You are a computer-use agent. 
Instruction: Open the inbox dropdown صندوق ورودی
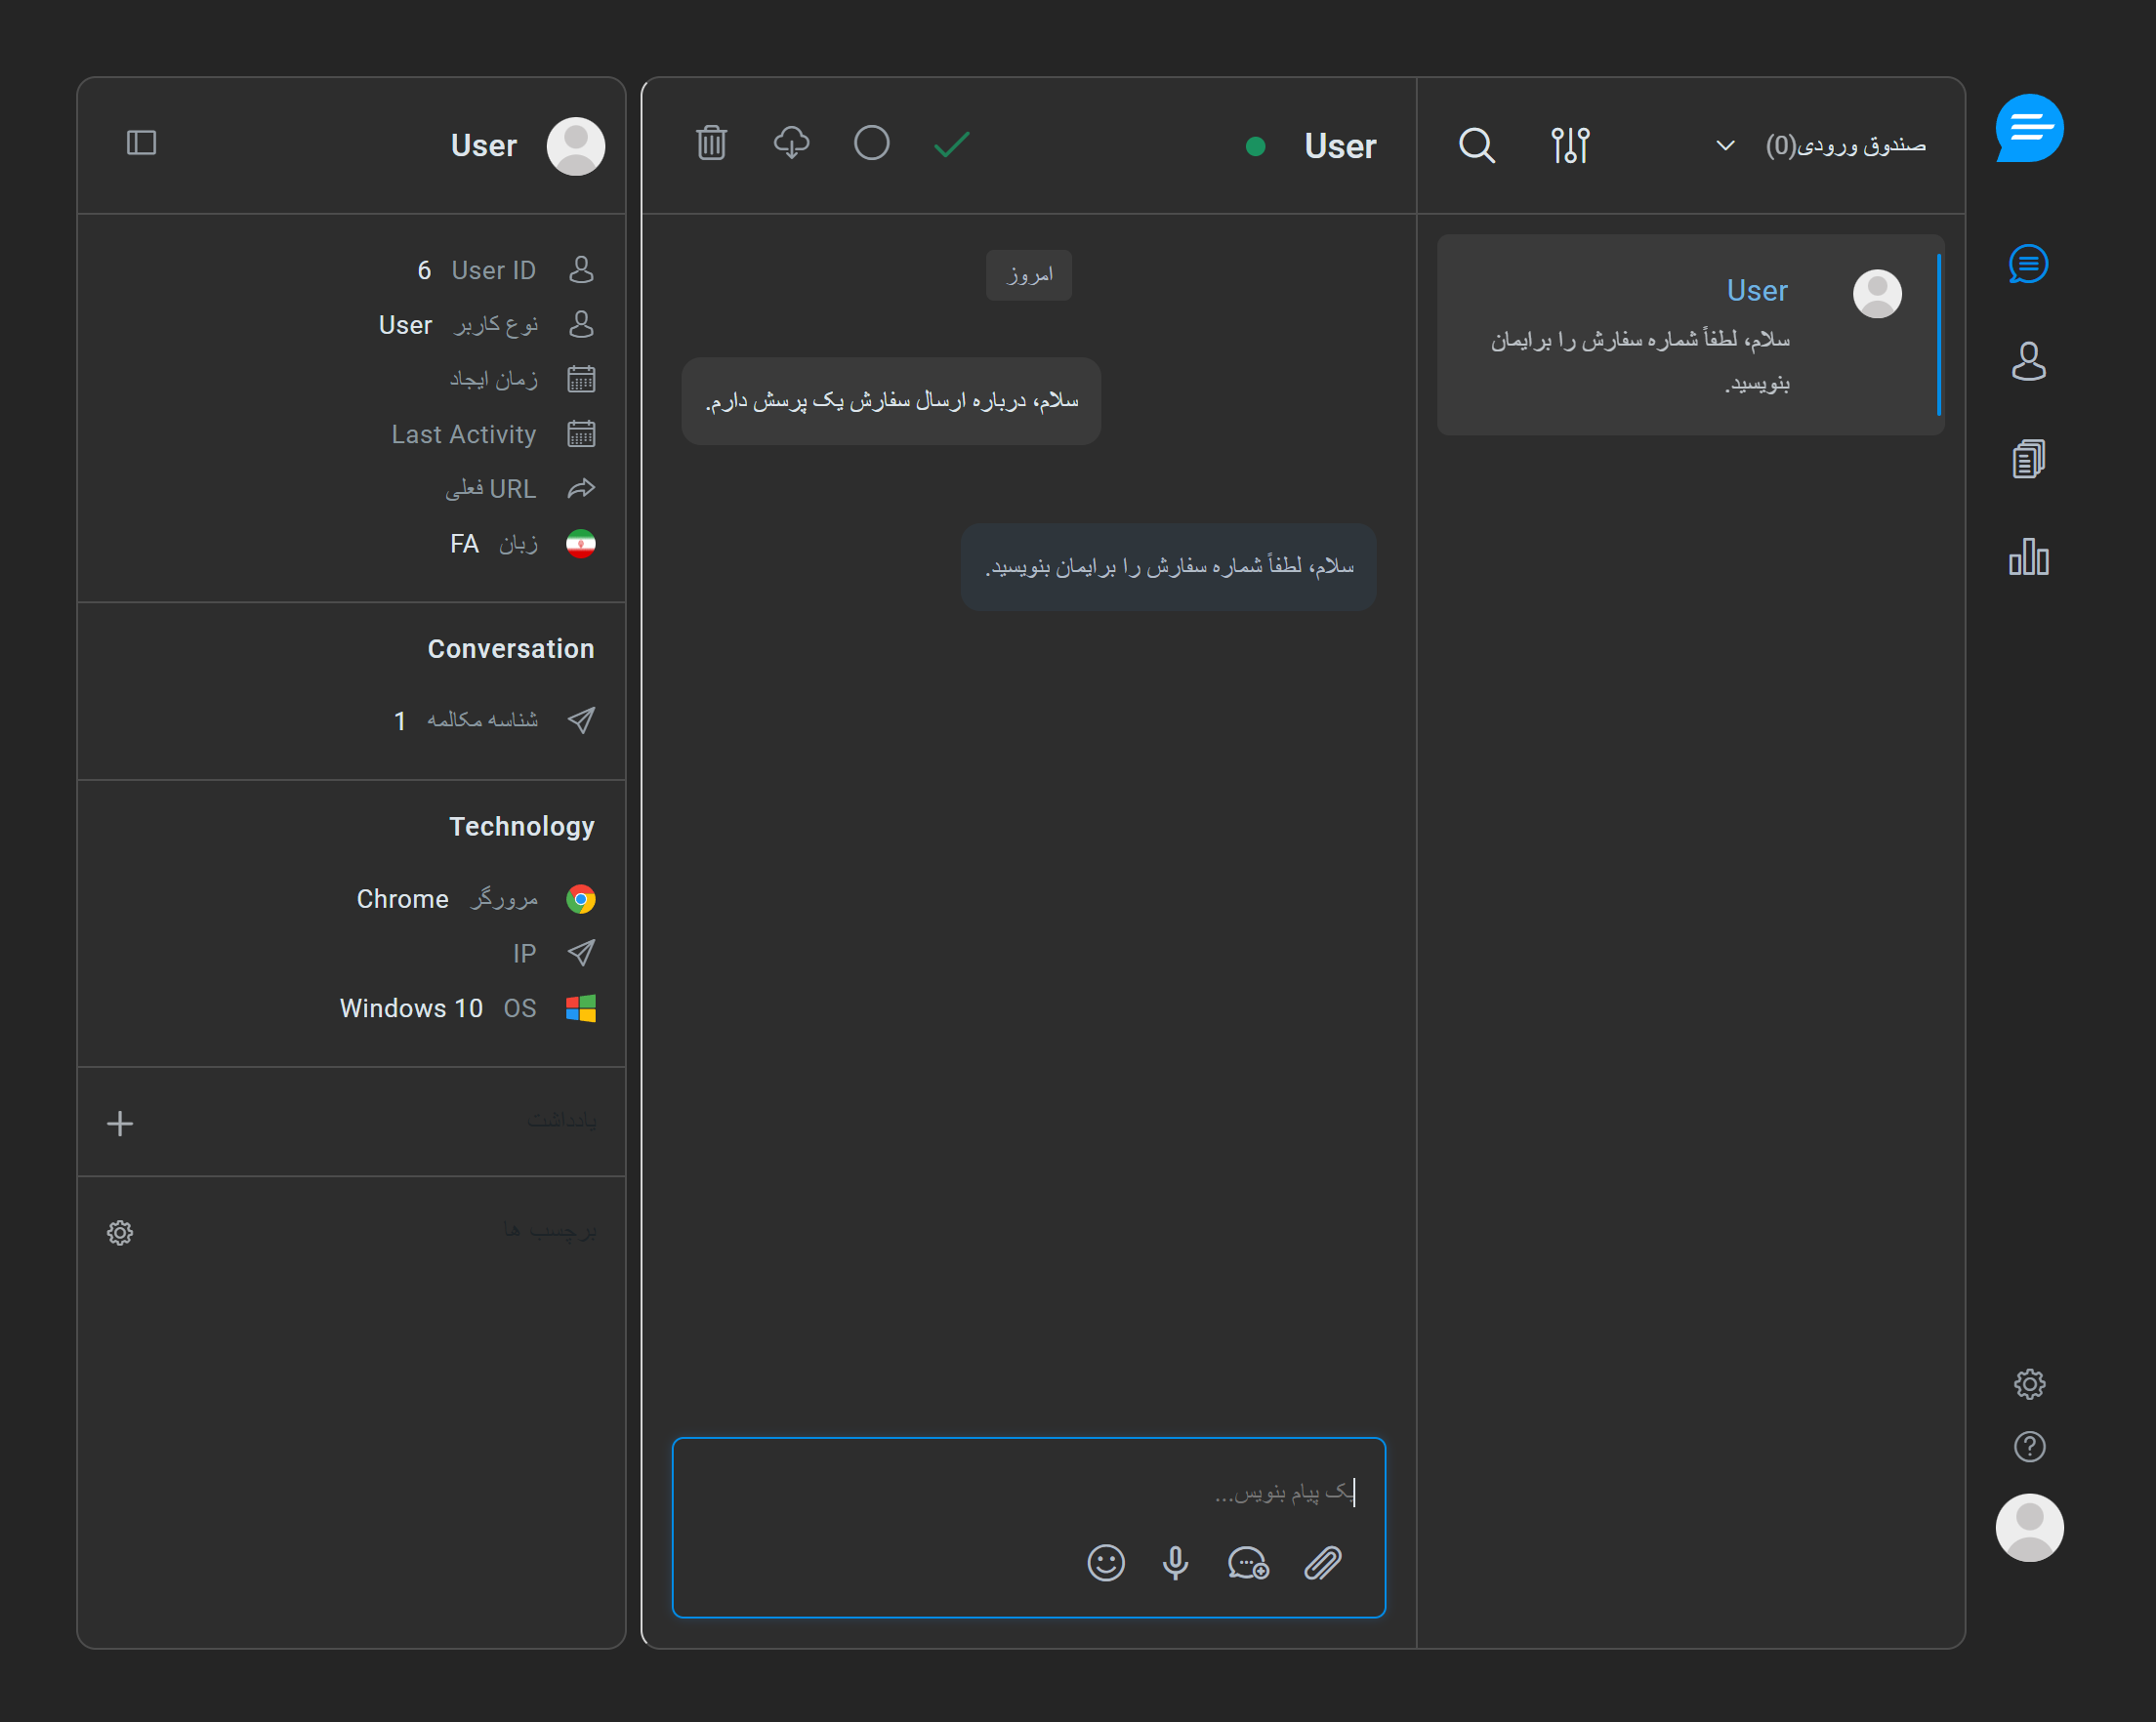[1820, 145]
